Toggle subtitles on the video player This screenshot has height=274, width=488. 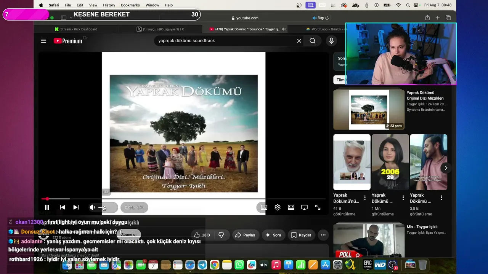coord(264,207)
